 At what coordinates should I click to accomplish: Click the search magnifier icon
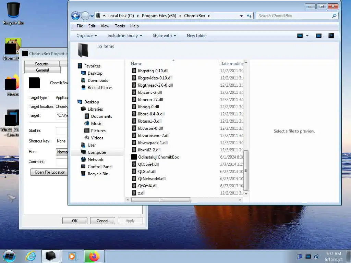(x=334, y=16)
